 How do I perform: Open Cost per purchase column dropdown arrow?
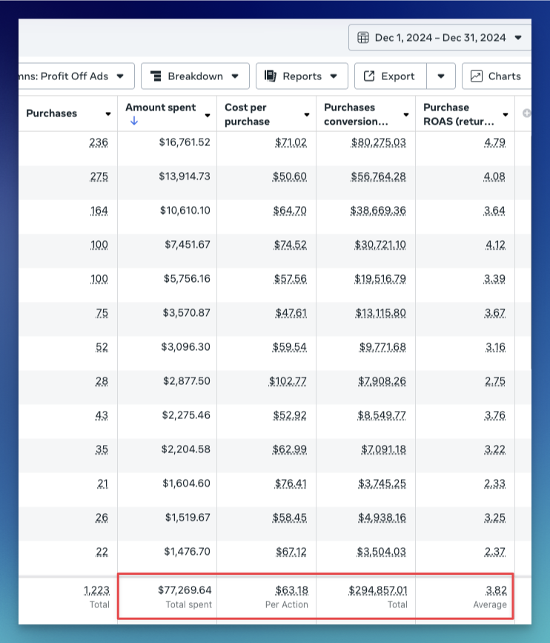[x=307, y=114]
